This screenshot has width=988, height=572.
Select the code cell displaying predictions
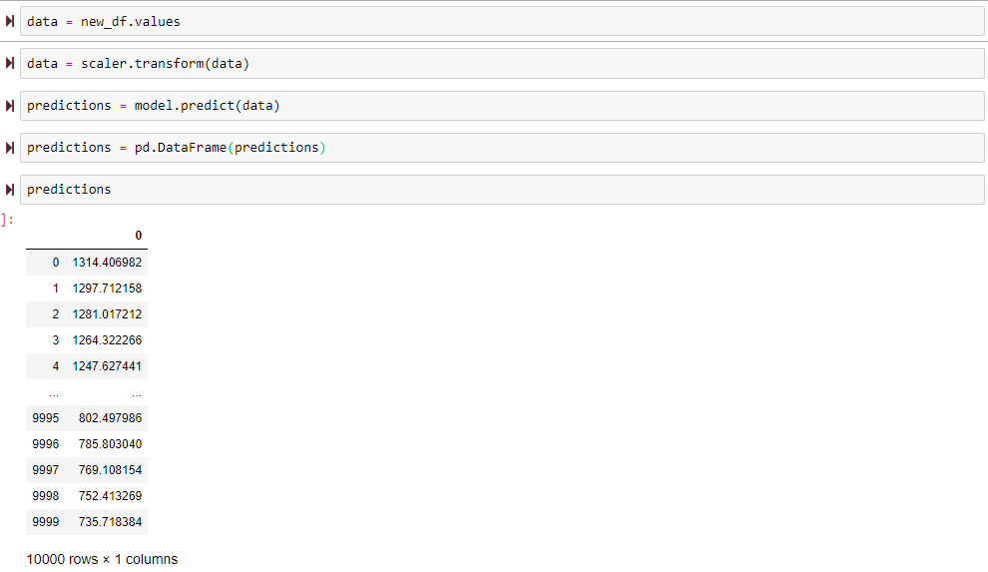tap(499, 190)
